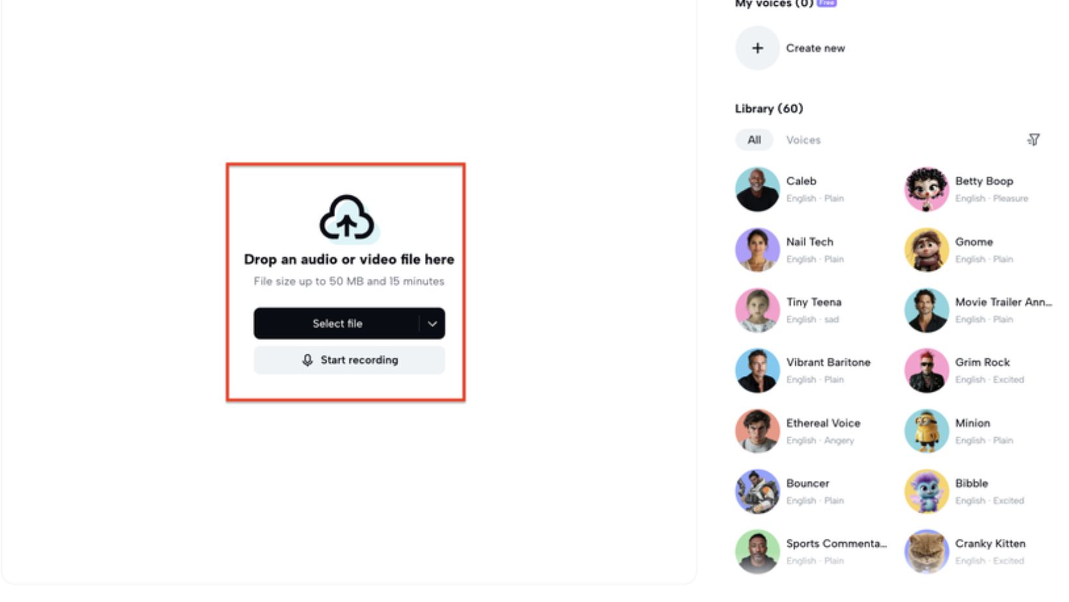Click the Ethereal Voice name
The image size is (1069, 602).
tap(823, 423)
